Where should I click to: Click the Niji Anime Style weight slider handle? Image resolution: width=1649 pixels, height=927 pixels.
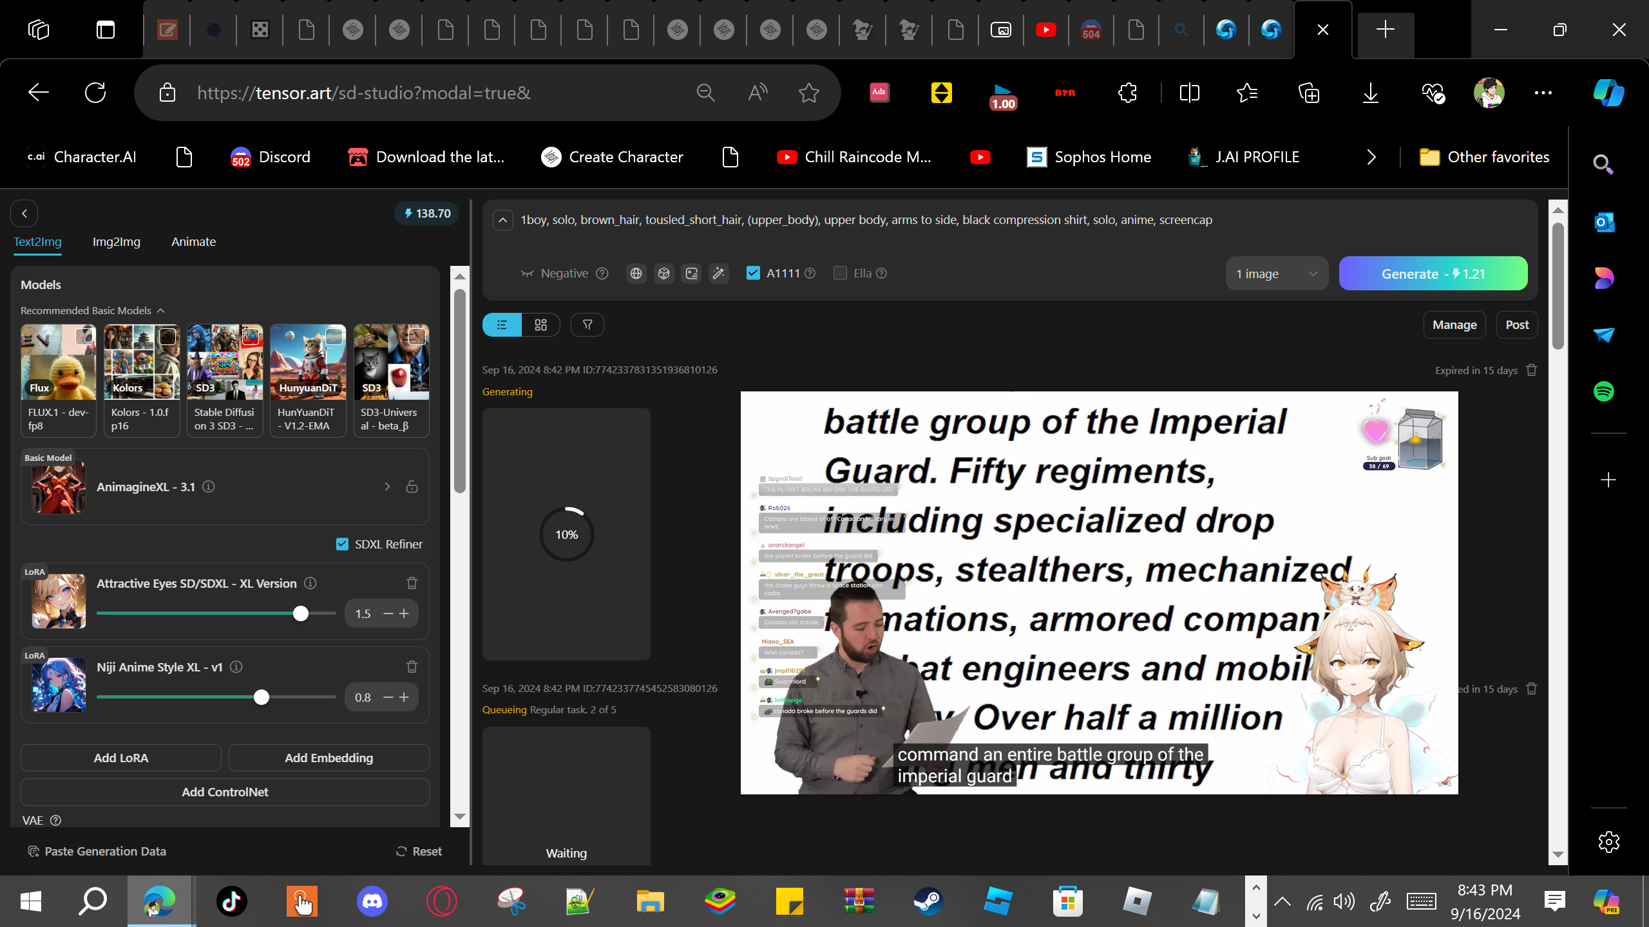[x=262, y=697]
